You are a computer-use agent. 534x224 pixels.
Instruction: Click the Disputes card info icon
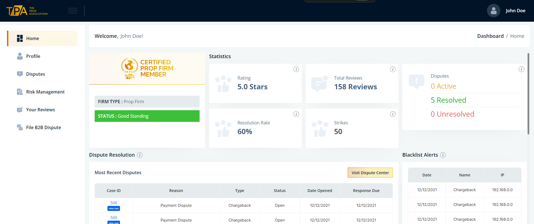pos(521,69)
